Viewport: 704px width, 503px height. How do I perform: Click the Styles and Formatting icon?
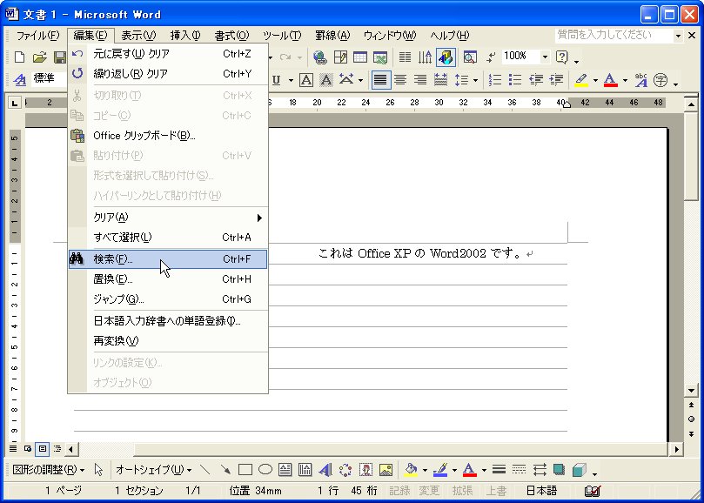(20, 80)
